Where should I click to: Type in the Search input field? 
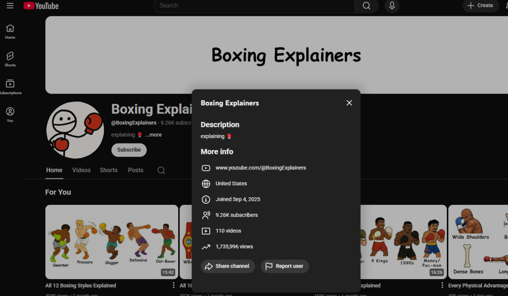pyautogui.click(x=254, y=6)
